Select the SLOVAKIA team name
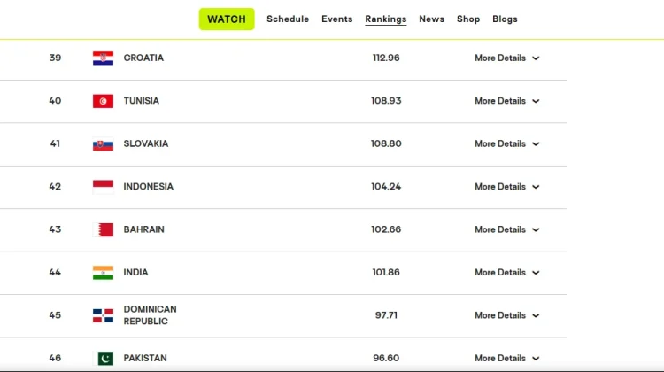 click(146, 143)
